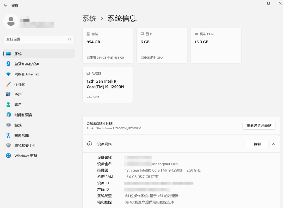
Task: Click the 帐户 person icon in sidebar
Action: [8, 105]
